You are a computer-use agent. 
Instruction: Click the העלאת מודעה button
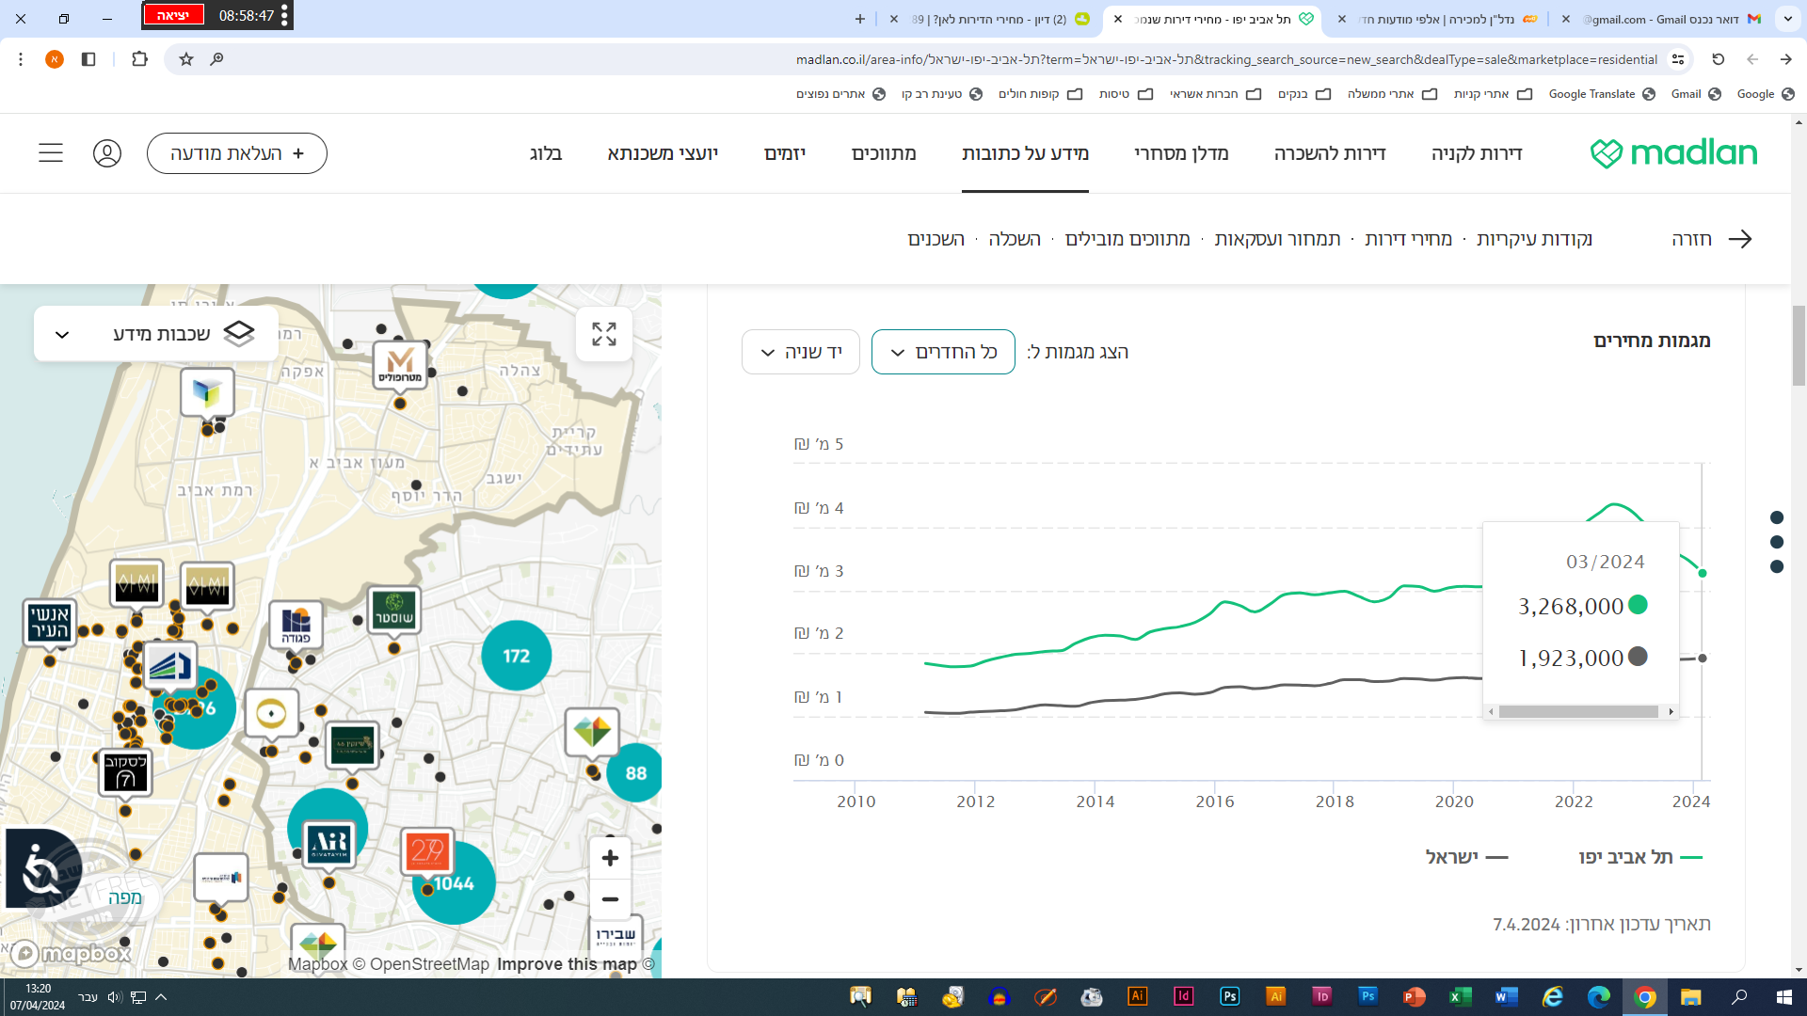point(237,153)
